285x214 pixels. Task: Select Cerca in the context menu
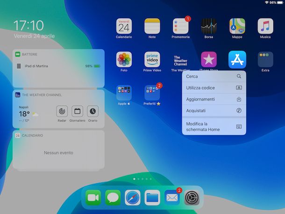(214, 76)
